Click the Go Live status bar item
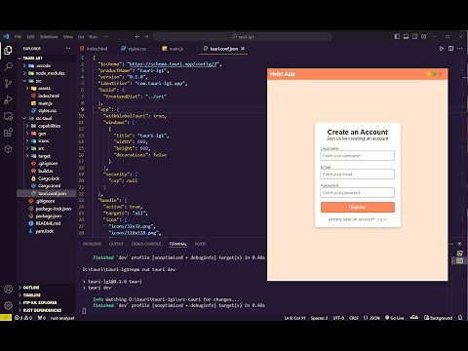468x351 pixels. (x=394, y=318)
